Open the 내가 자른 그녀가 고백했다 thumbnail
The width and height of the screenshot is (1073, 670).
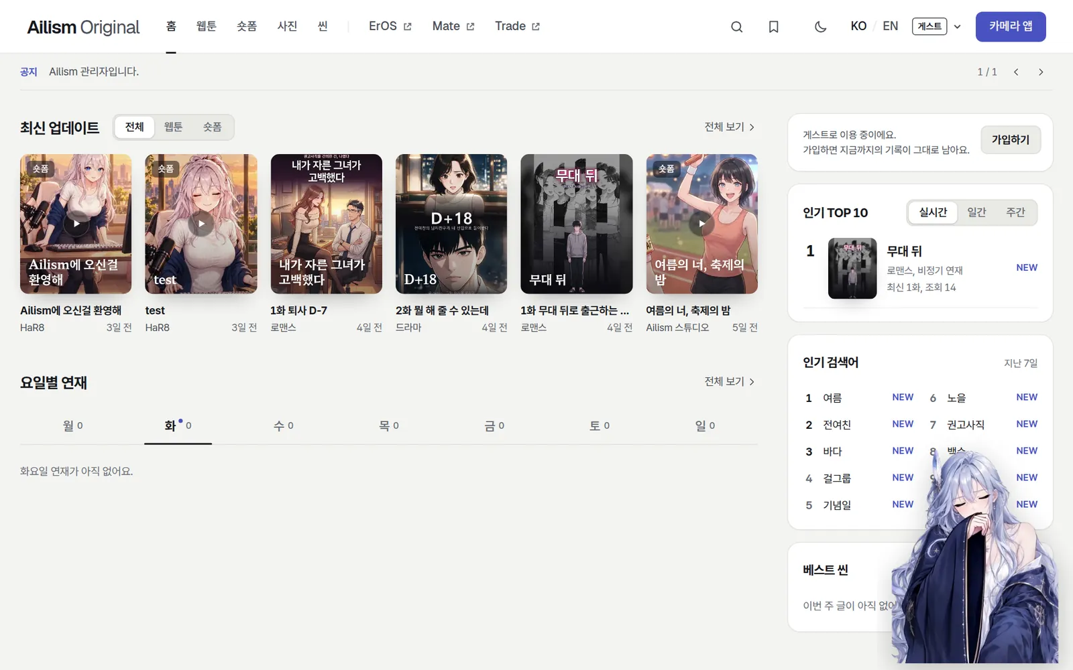point(326,224)
